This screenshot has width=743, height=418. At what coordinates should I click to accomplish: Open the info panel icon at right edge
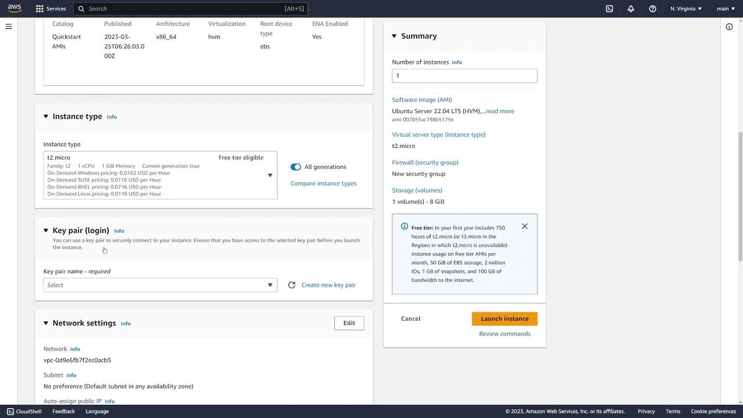pos(729,27)
